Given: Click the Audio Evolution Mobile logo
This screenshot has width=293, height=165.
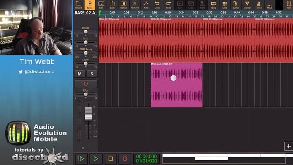Looking at the screenshot, I should pos(18,133).
